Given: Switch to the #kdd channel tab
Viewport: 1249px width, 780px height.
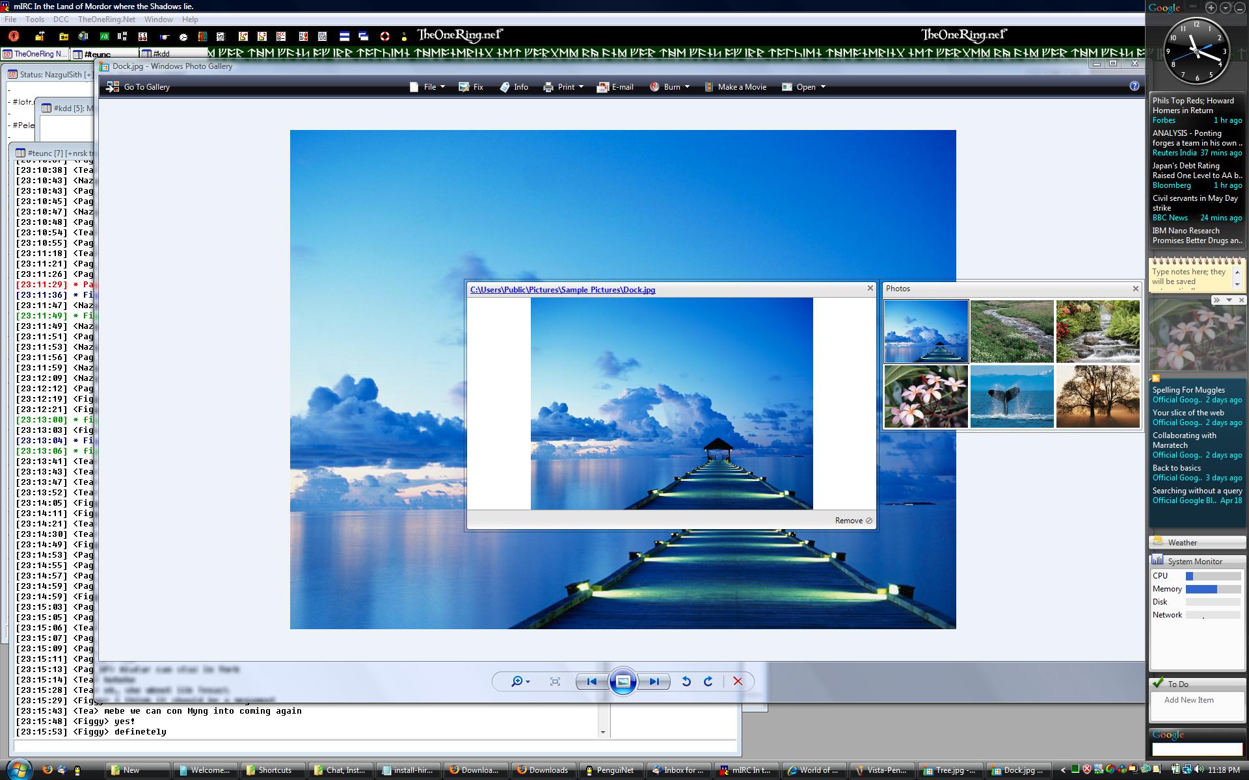Looking at the screenshot, I should coord(161,54).
